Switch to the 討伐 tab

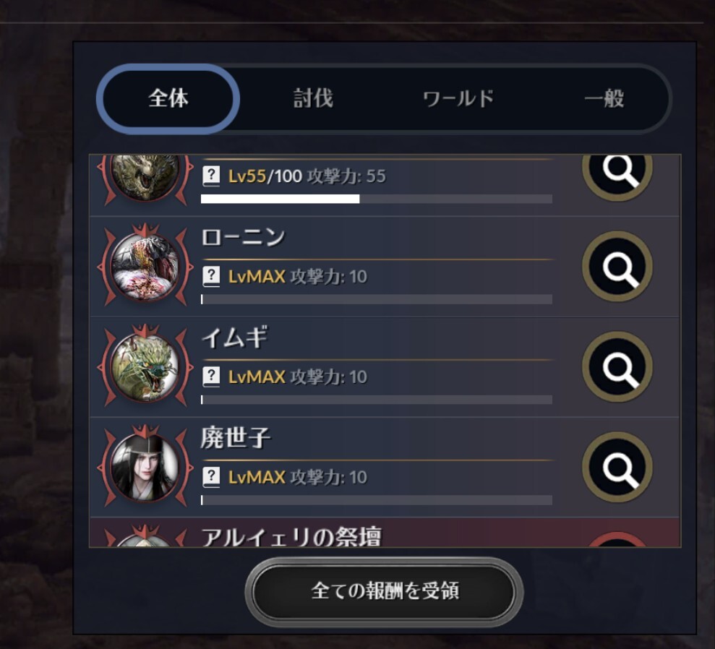coord(313,98)
